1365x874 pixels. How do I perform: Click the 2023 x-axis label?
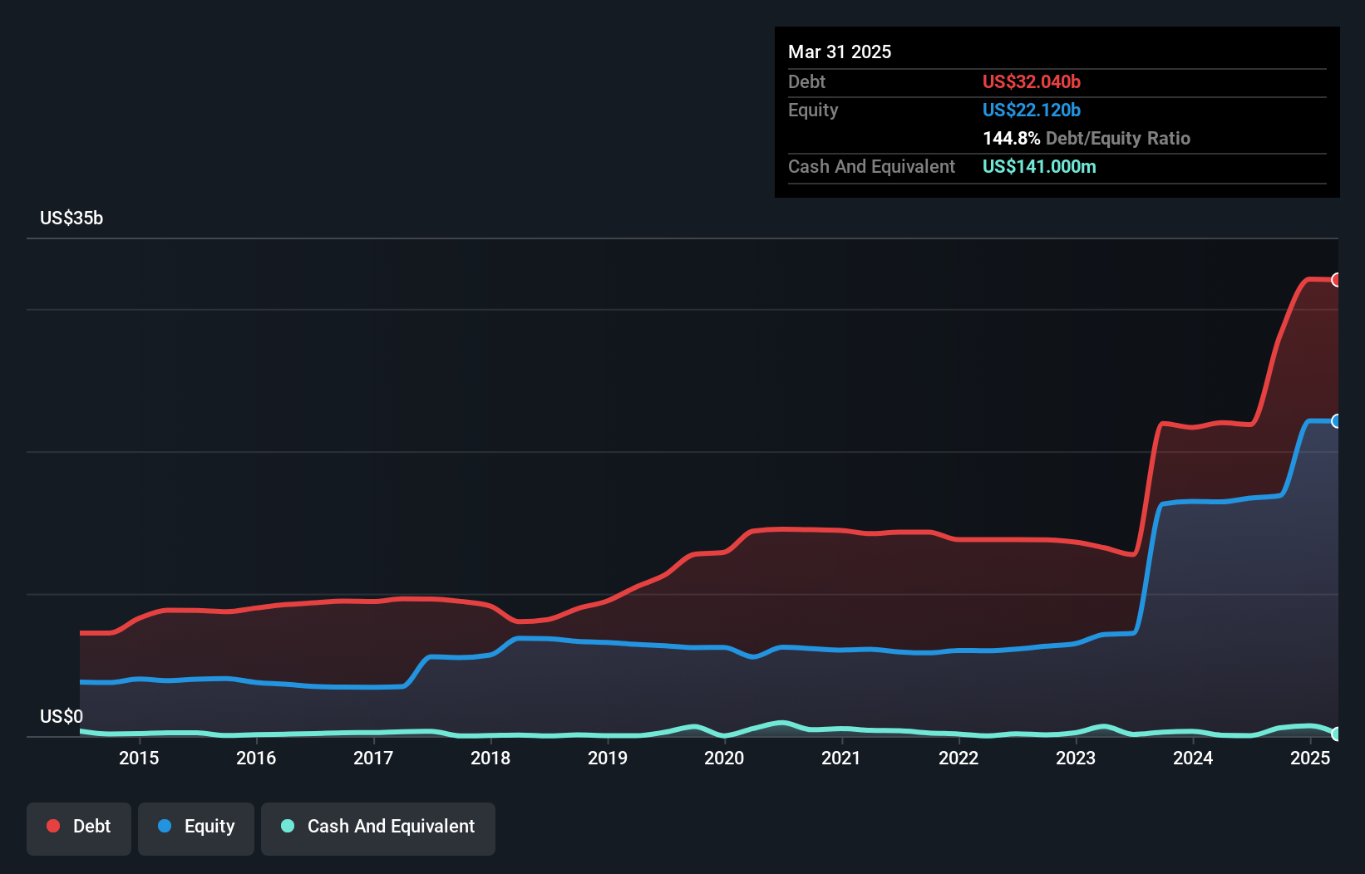coord(1076,758)
